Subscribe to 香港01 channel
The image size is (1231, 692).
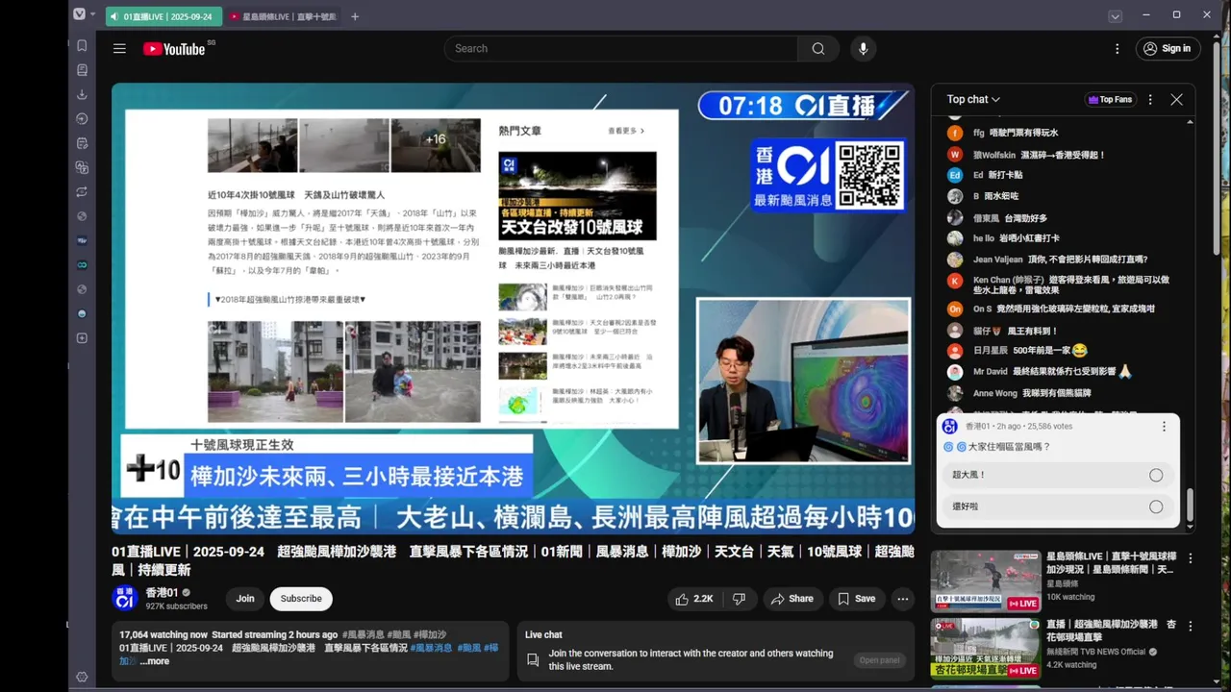(x=301, y=599)
